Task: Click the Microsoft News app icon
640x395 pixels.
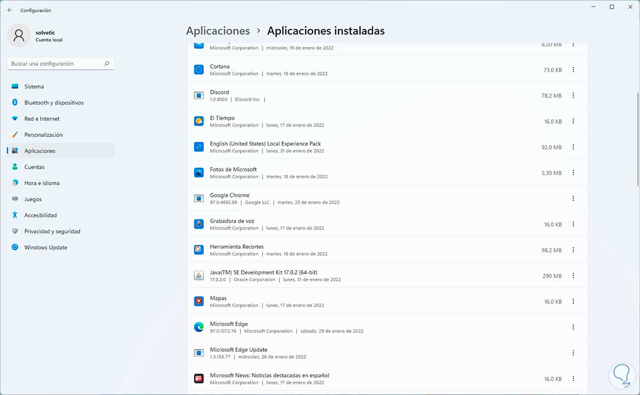Action: [199, 378]
